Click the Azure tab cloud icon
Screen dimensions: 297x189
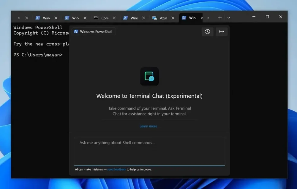click(x=154, y=18)
